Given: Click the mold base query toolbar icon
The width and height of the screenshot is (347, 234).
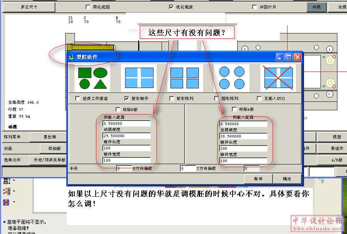Looking at the screenshot, I should pyautogui.click(x=7, y=181).
